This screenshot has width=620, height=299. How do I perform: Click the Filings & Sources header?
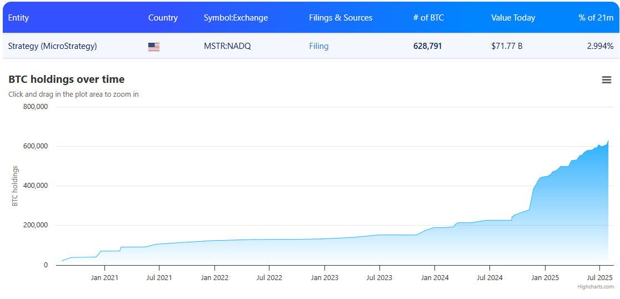point(341,18)
